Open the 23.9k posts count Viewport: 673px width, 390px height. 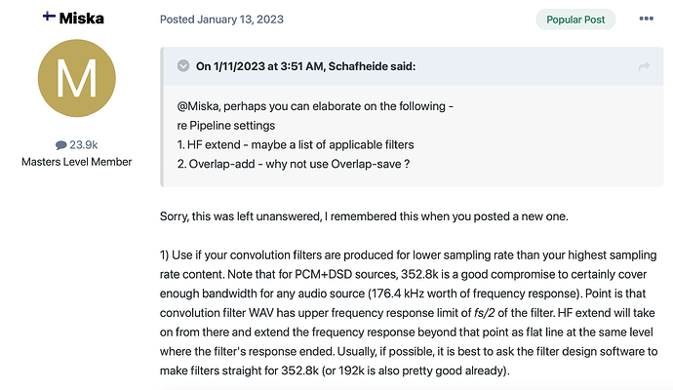pos(84,144)
